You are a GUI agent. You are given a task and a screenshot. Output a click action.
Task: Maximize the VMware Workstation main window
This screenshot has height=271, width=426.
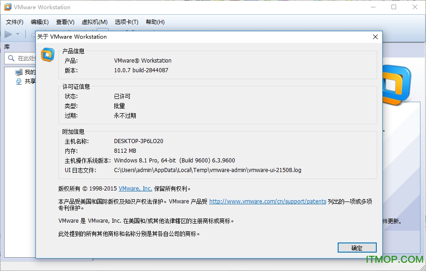tap(394, 7)
